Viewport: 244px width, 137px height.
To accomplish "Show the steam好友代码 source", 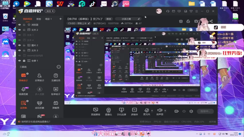I will click(20, 55).
